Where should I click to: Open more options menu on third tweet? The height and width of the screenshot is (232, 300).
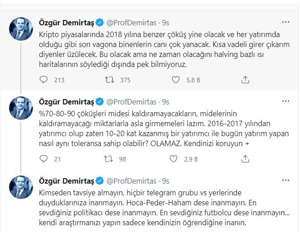pyautogui.click(x=286, y=180)
